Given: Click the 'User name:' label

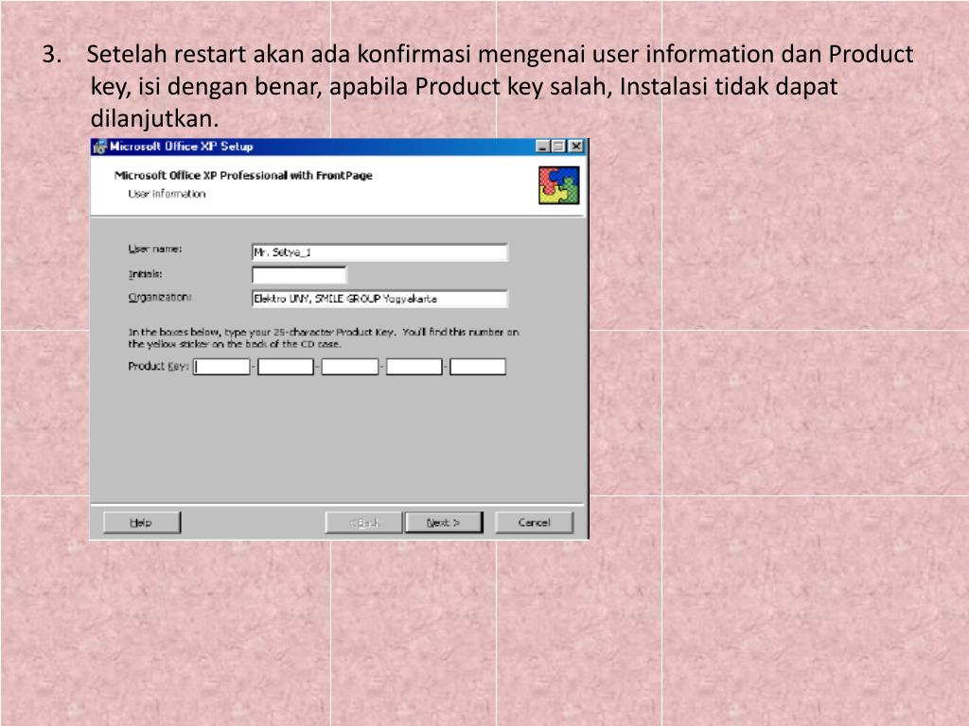Looking at the screenshot, I should (x=155, y=249).
